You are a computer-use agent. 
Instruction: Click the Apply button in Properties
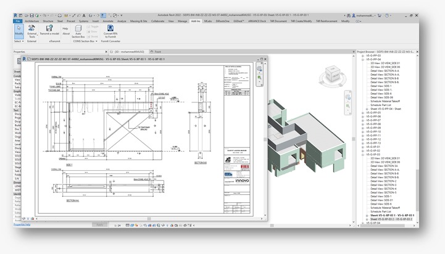pos(99,225)
